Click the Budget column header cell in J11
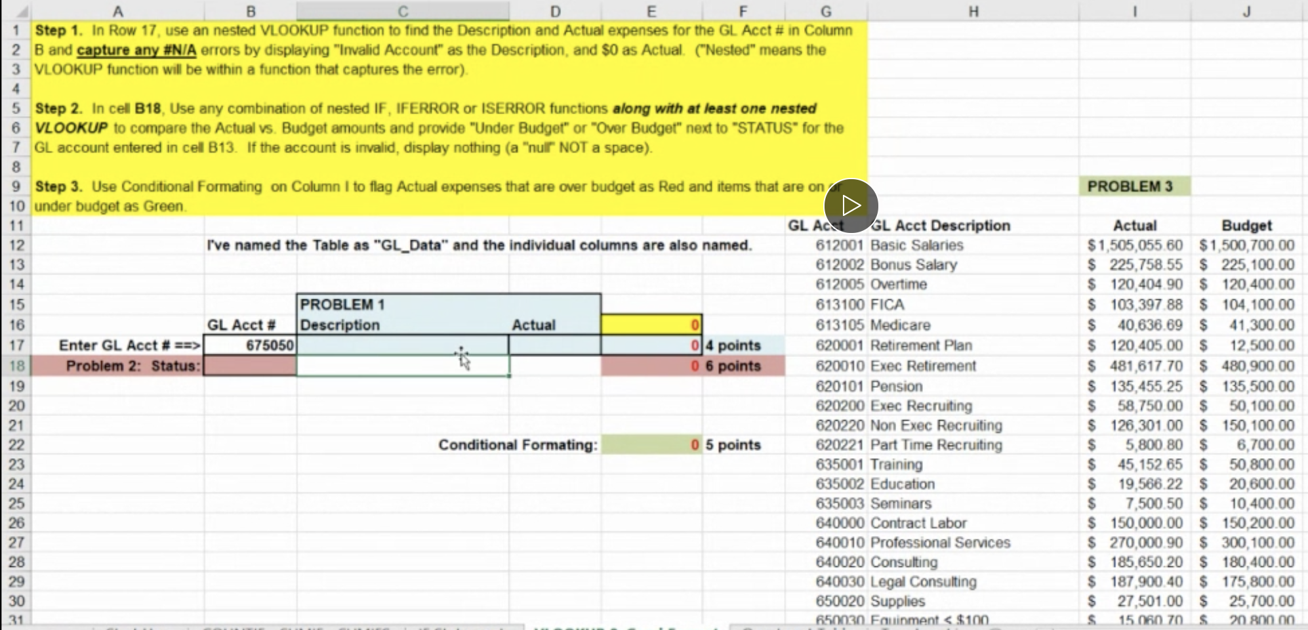The height and width of the screenshot is (630, 1308). coord(1245,225)
